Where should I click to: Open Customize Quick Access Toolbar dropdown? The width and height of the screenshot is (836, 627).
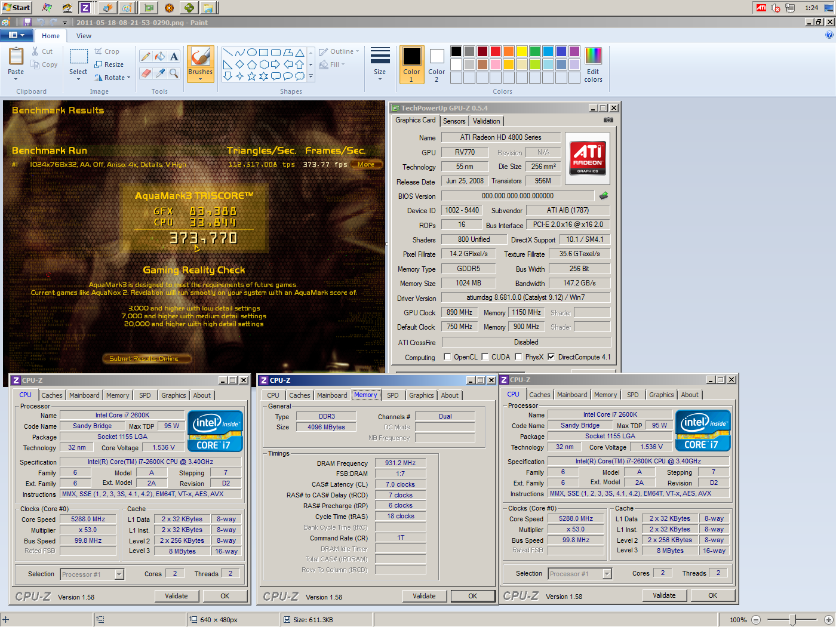(x=65, y=23)
